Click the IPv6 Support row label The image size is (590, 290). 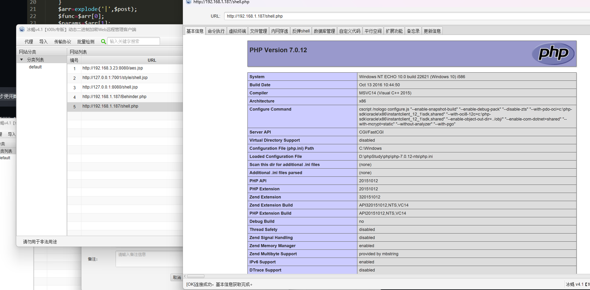(x=263, y=262)
